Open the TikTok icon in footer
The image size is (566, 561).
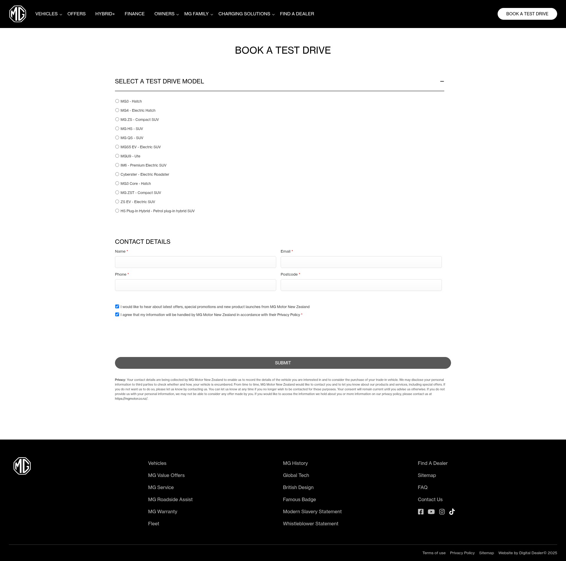[452, 512]
